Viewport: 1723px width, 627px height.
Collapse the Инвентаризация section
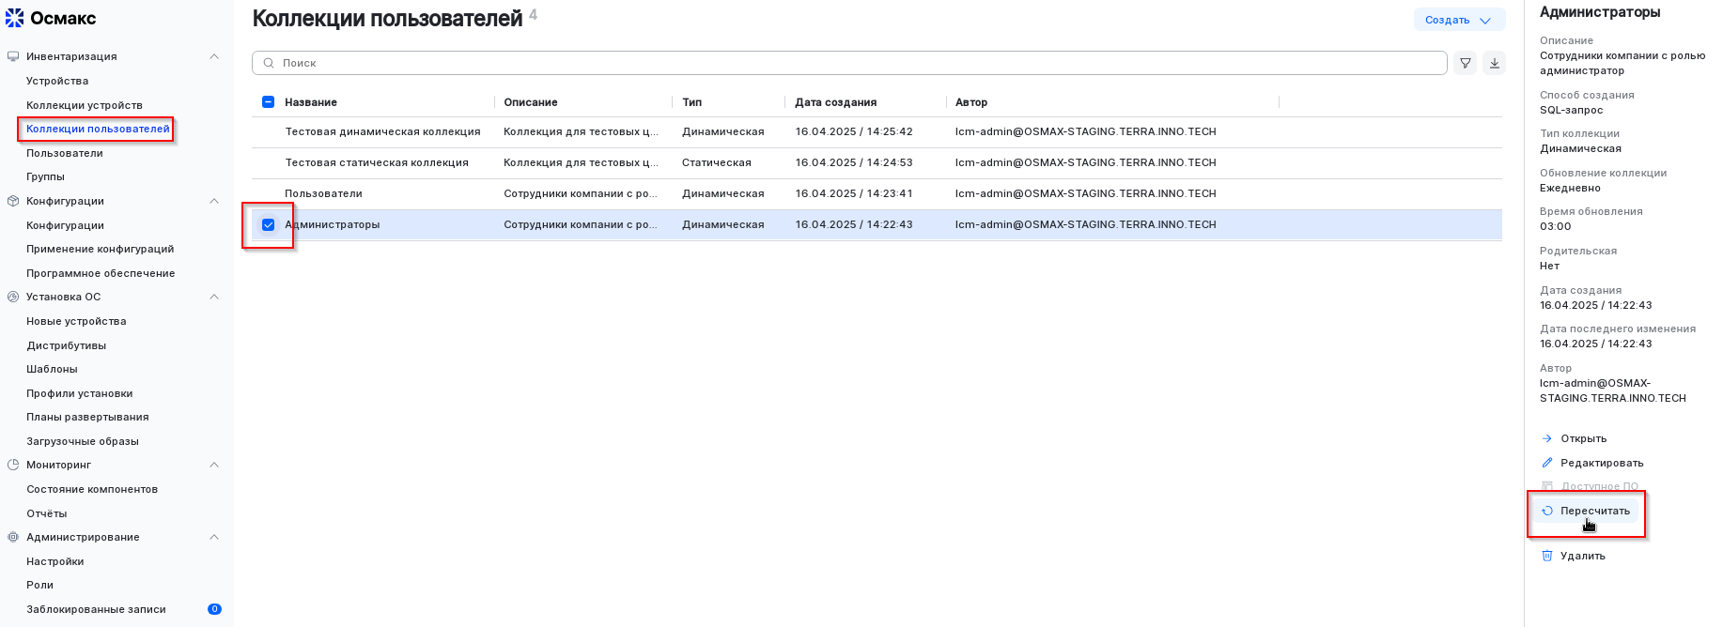[x=214, y=56]
